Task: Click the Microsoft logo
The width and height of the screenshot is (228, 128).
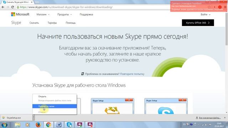Action: pyautogui.click(x=20, y=14)
